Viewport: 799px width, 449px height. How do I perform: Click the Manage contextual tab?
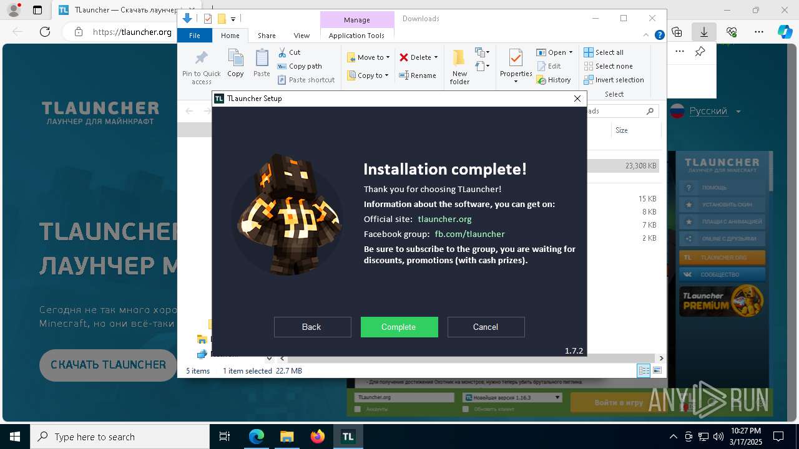[x=357, y=19]
